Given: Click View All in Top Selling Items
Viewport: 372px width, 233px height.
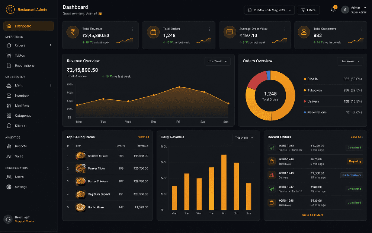Looking at the screenshot, I should tap(144, 137).
